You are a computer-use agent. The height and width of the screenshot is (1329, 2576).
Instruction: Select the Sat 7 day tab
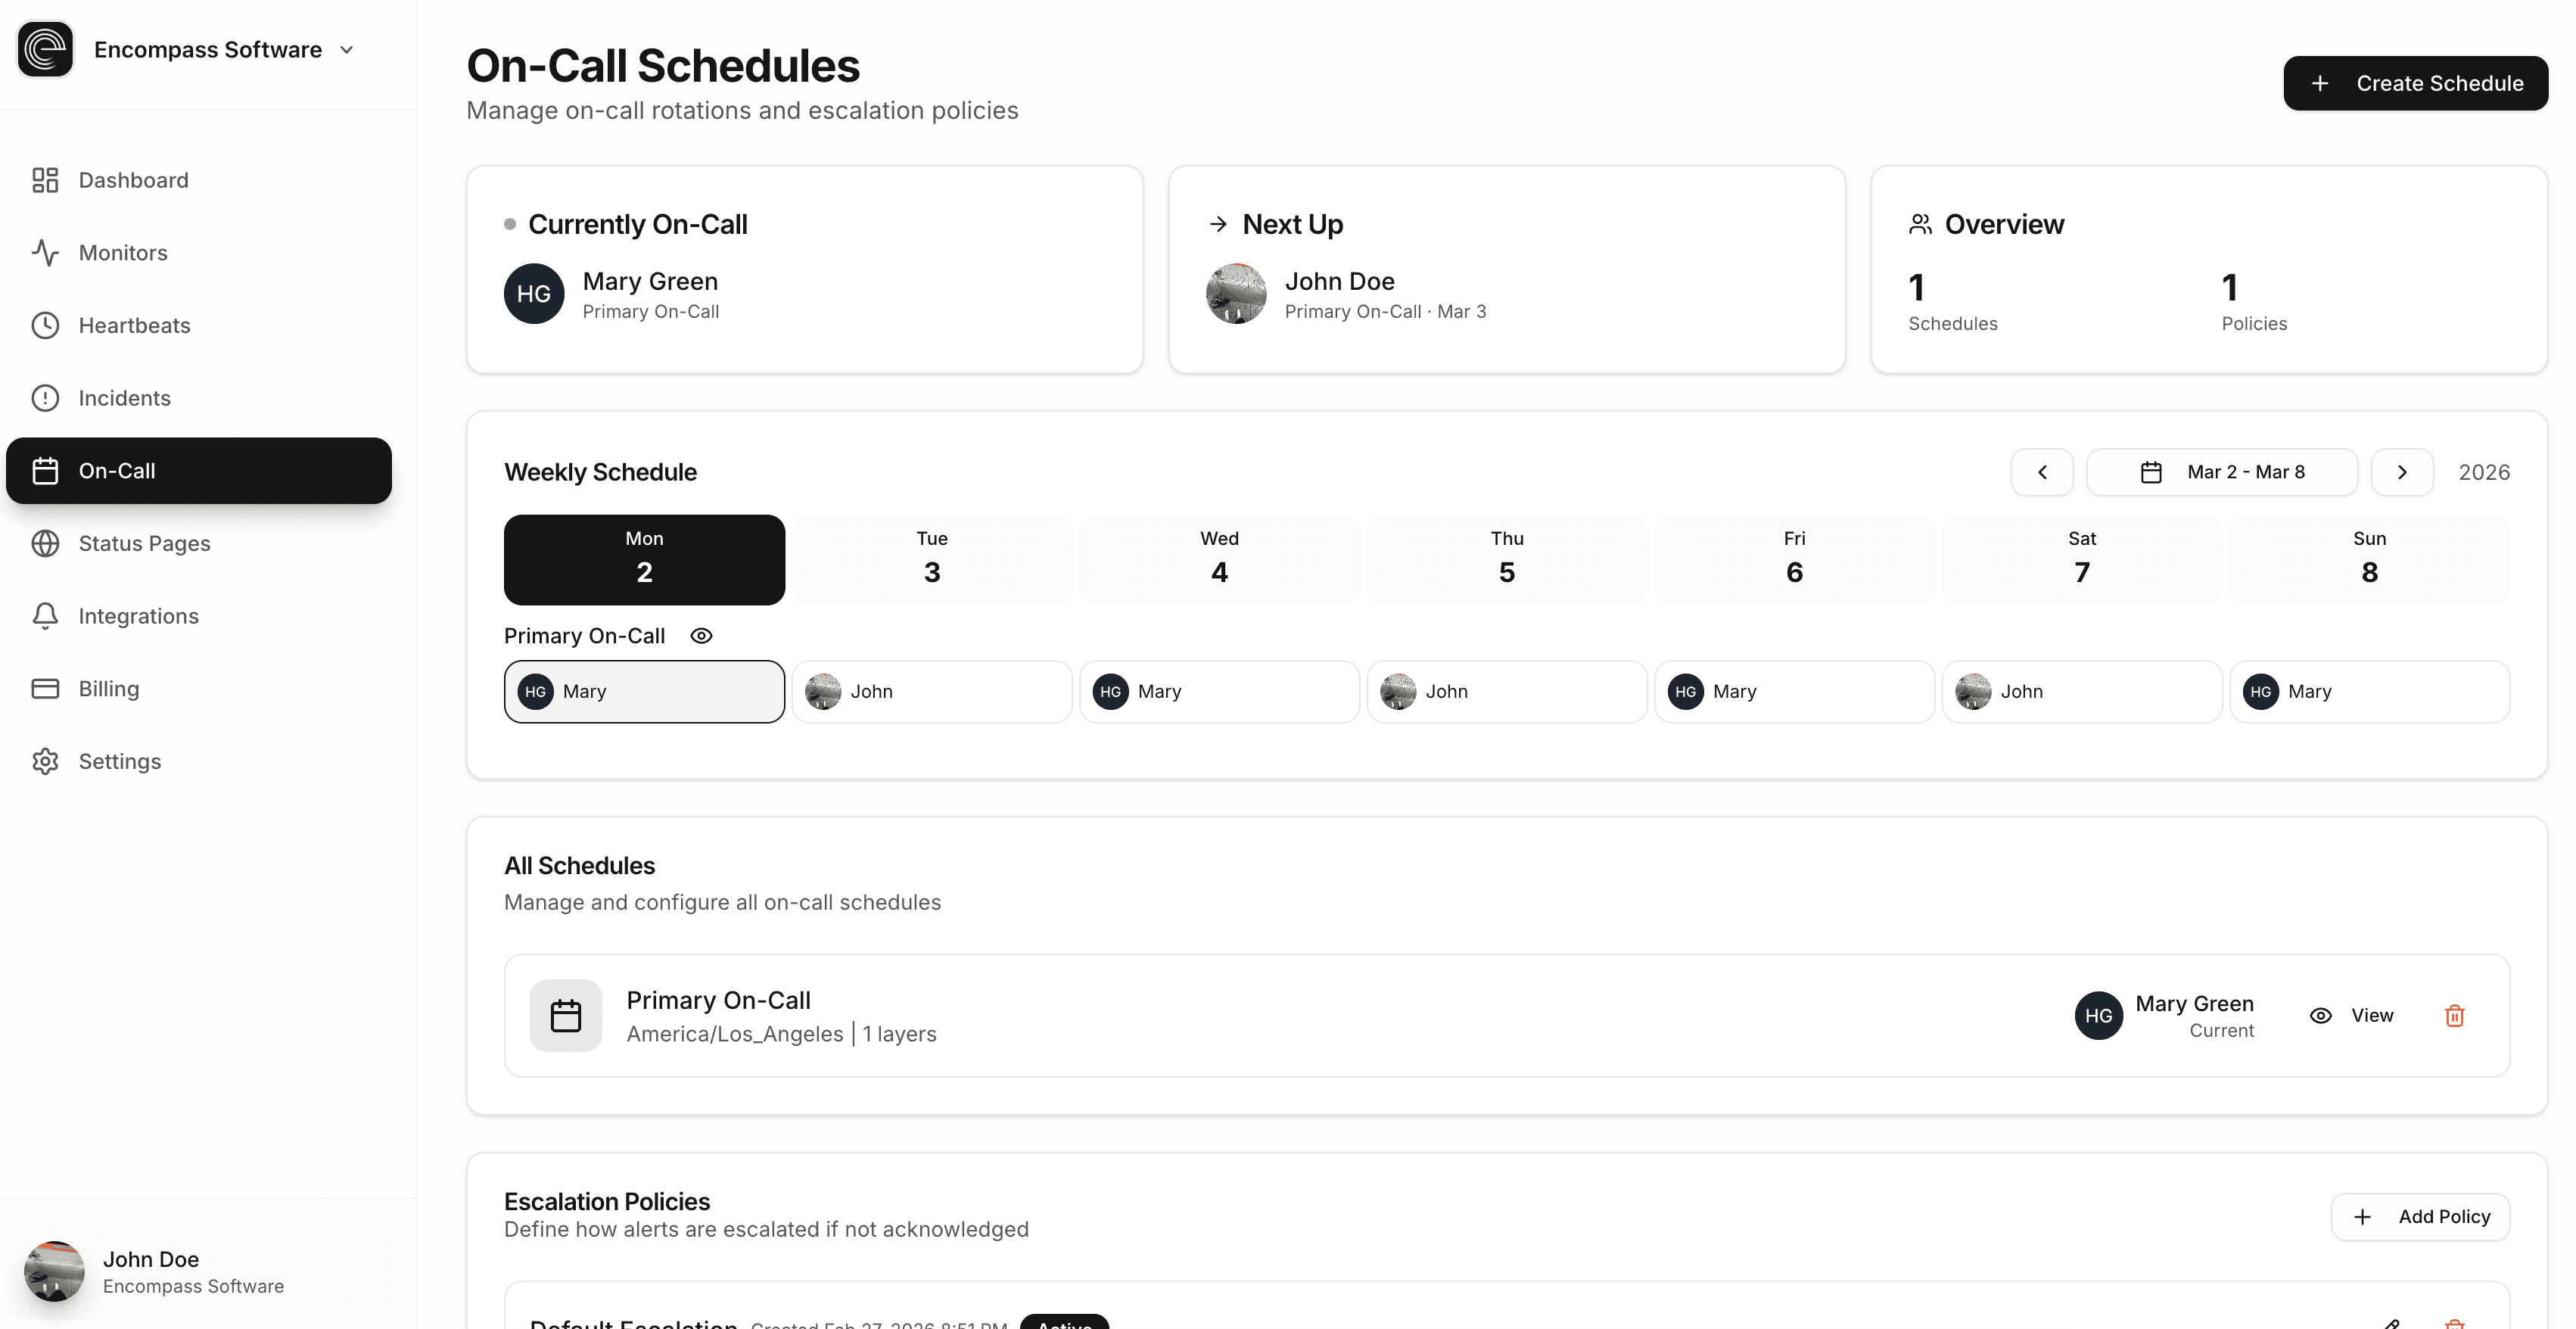click(x=2081, y=559)
